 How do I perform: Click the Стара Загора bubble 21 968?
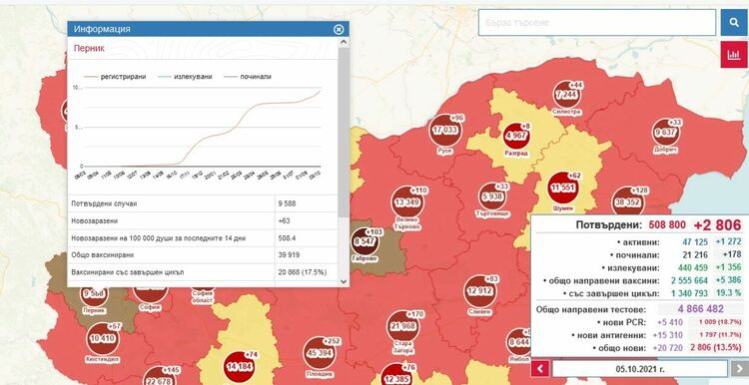tap(403, 326)
